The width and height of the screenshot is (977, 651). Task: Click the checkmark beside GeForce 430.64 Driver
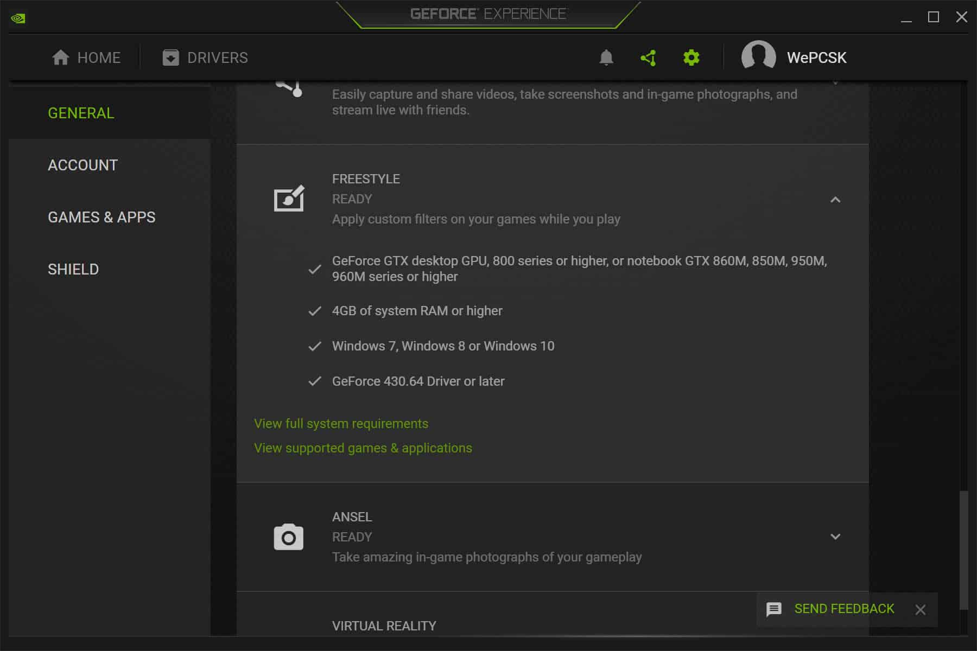point(315,381)
